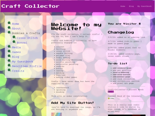Click the yarn ball icon beside About
This screenshot has height=116, width=155.
[9, 28]
